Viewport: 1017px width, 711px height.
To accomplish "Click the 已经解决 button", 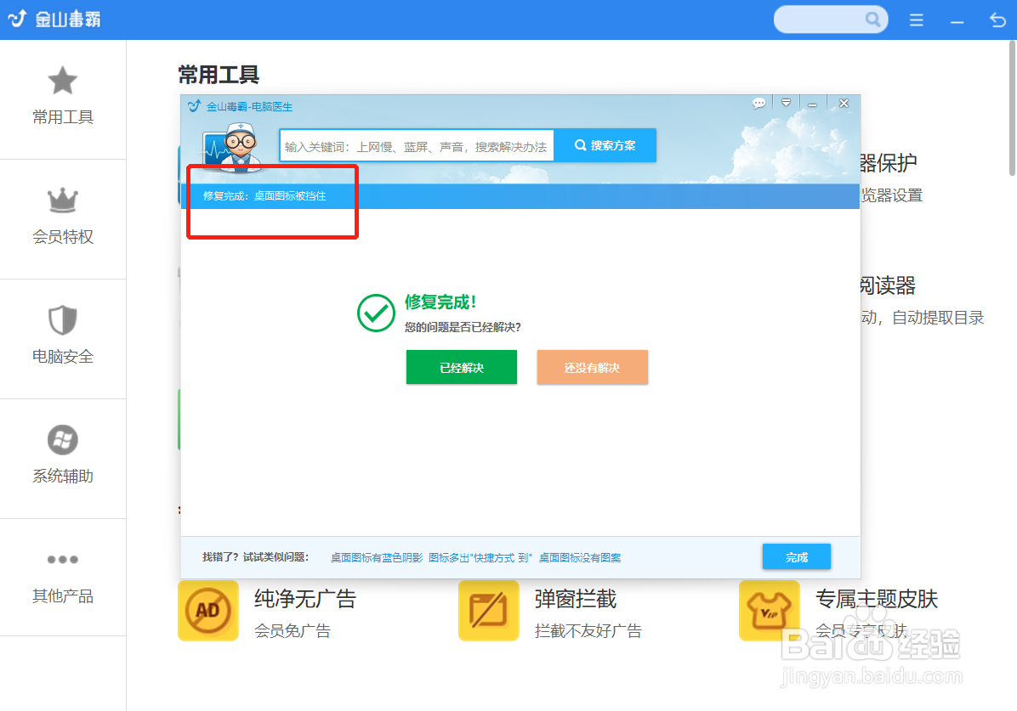I will [x=462, y=368].
